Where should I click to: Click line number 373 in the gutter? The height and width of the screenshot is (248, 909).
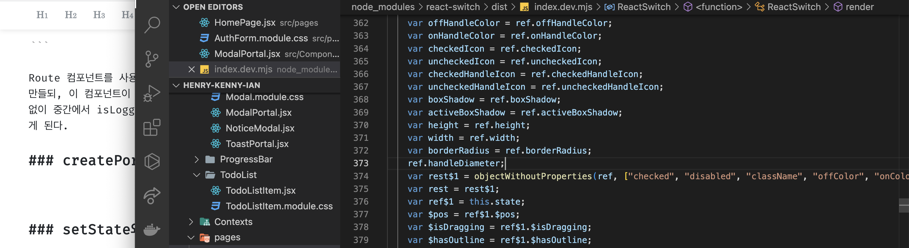pyautogui.click(x=361, y=164)
